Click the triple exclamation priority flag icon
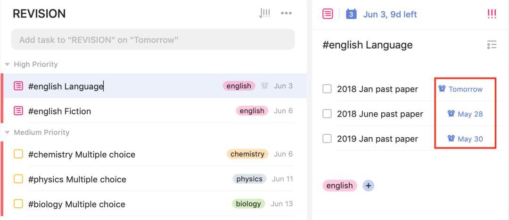 (492, 14)
